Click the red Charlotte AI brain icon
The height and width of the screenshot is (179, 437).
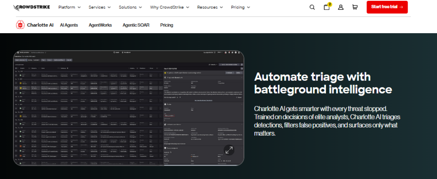(20, 25)
